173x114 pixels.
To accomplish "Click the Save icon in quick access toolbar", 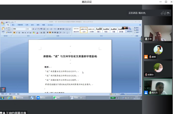I will point(7,22).
